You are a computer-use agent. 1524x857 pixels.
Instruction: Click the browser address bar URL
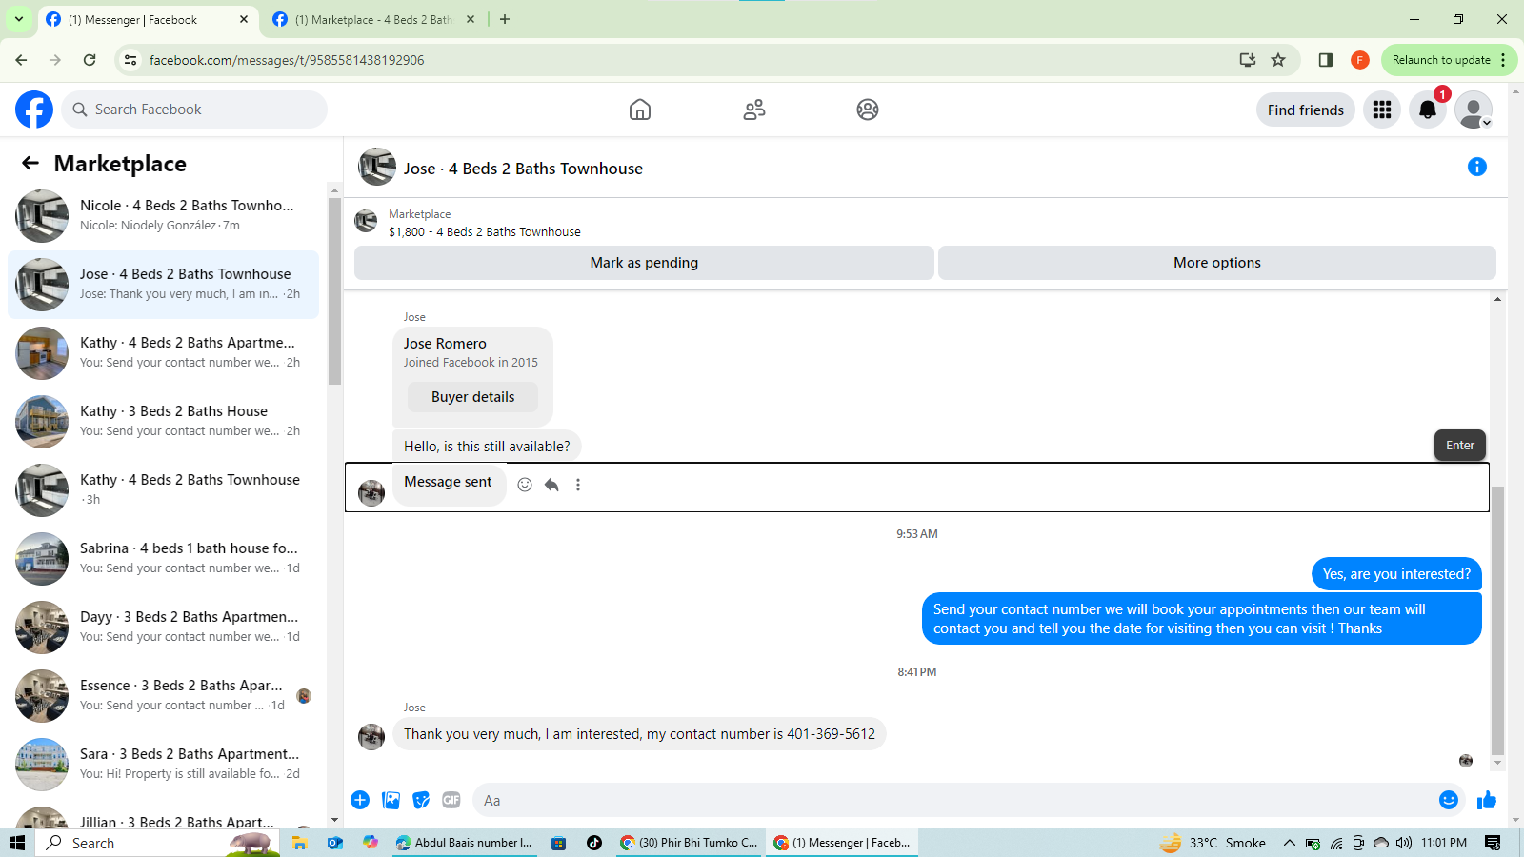coord(287,60)
